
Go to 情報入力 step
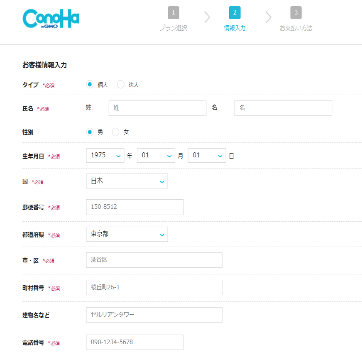(235, 28)
